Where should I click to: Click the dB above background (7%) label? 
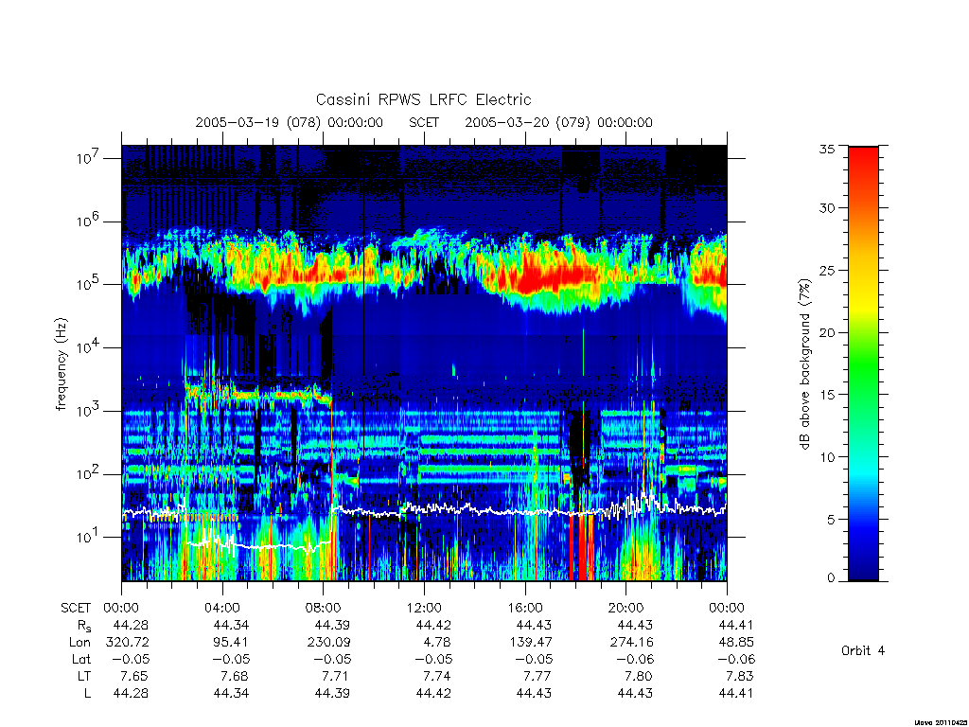point(804,364)
